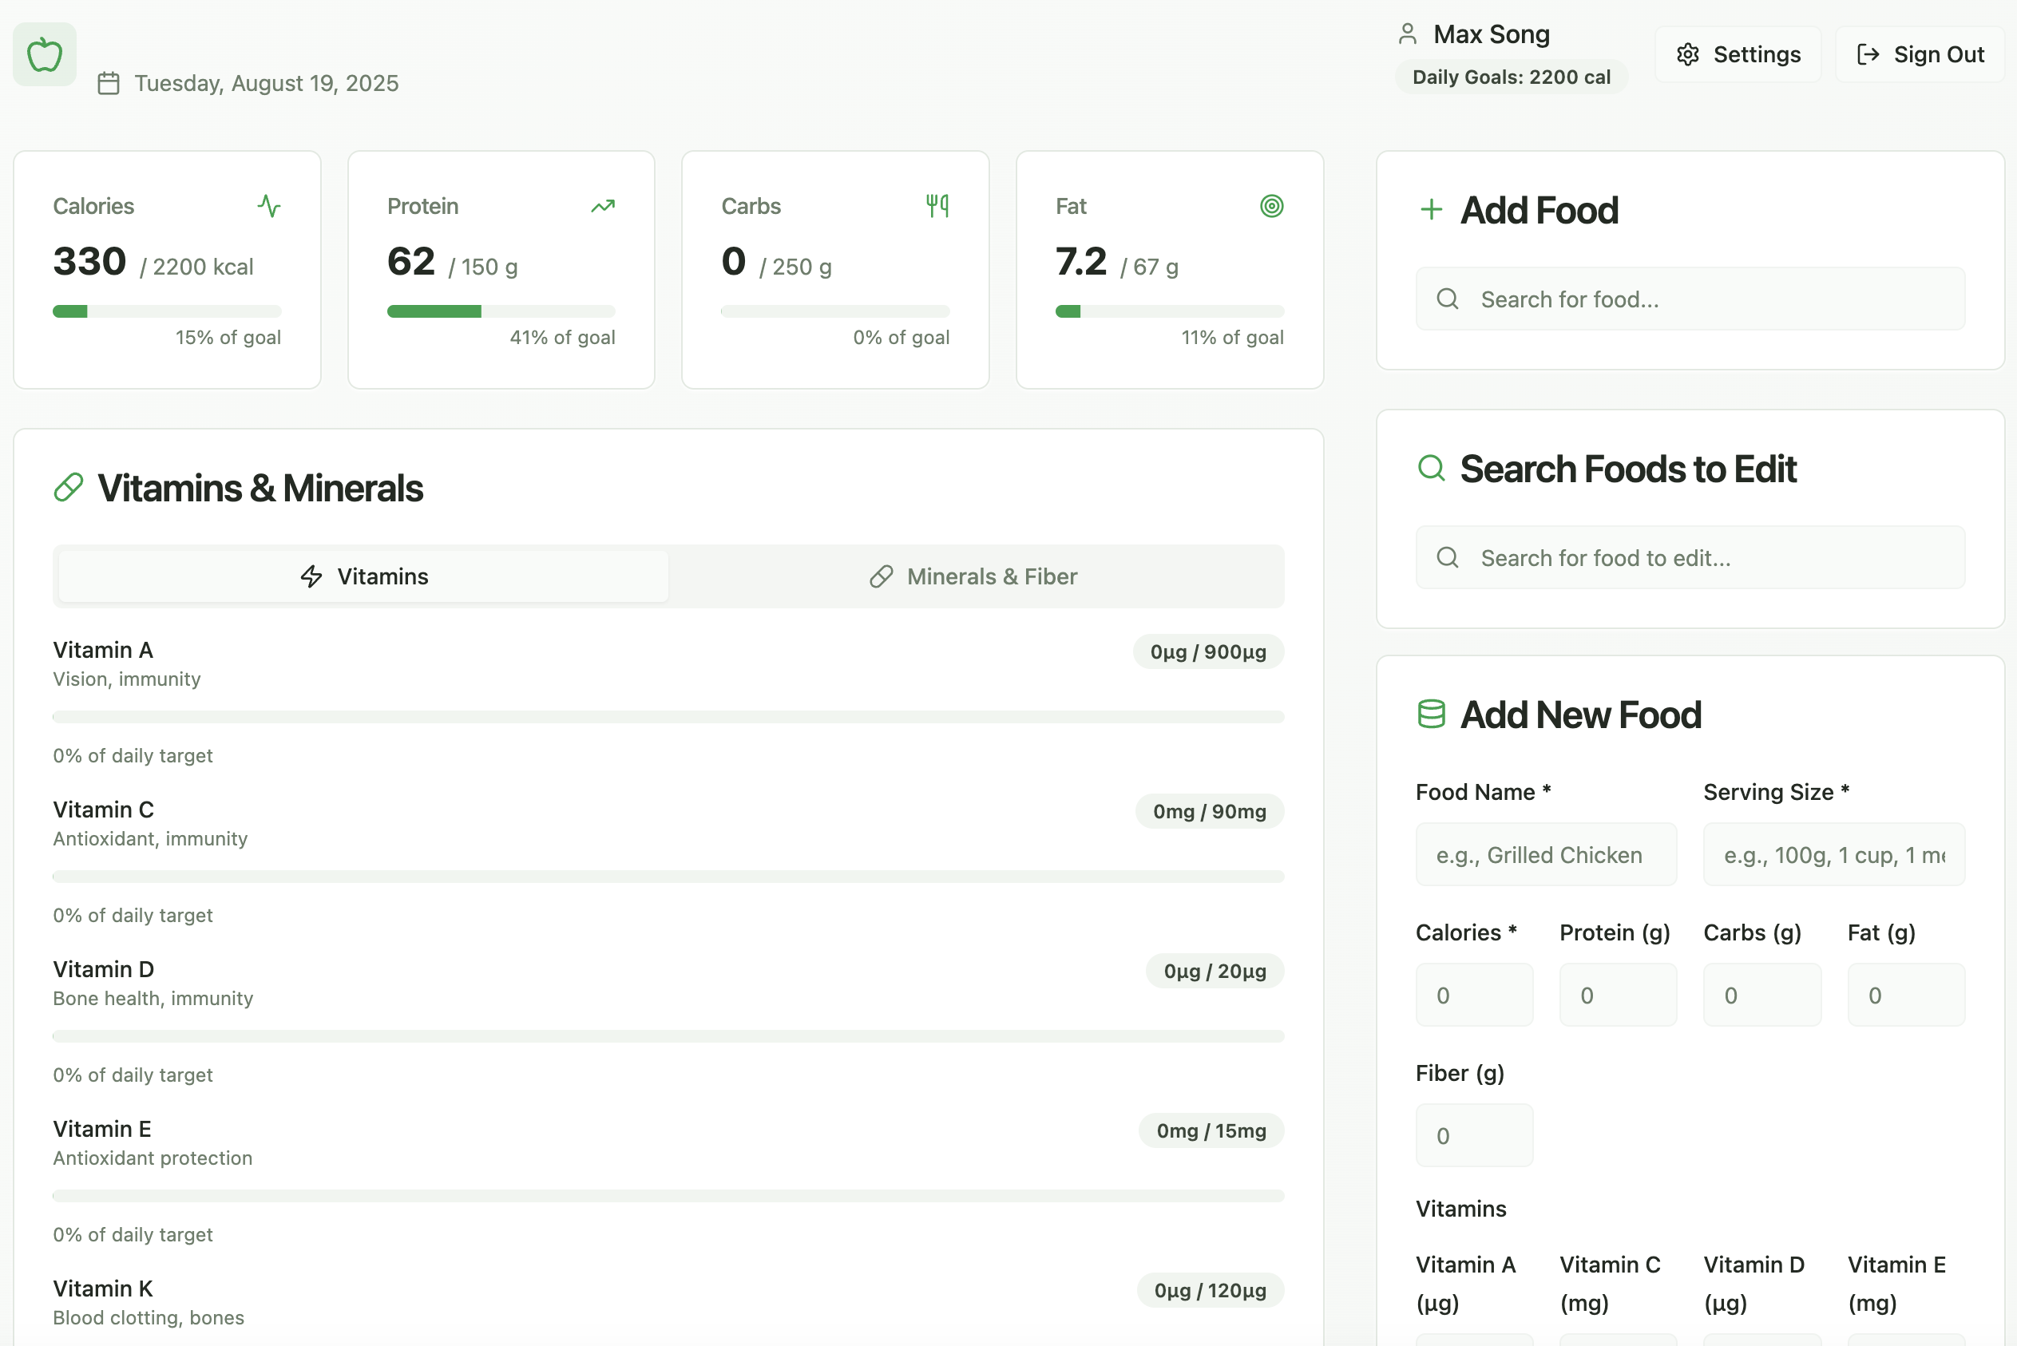Click the user profile icon beside Max Song
This screenshot has height=1346, width=2017.
pyautogui.click(x=1408, y=34)
